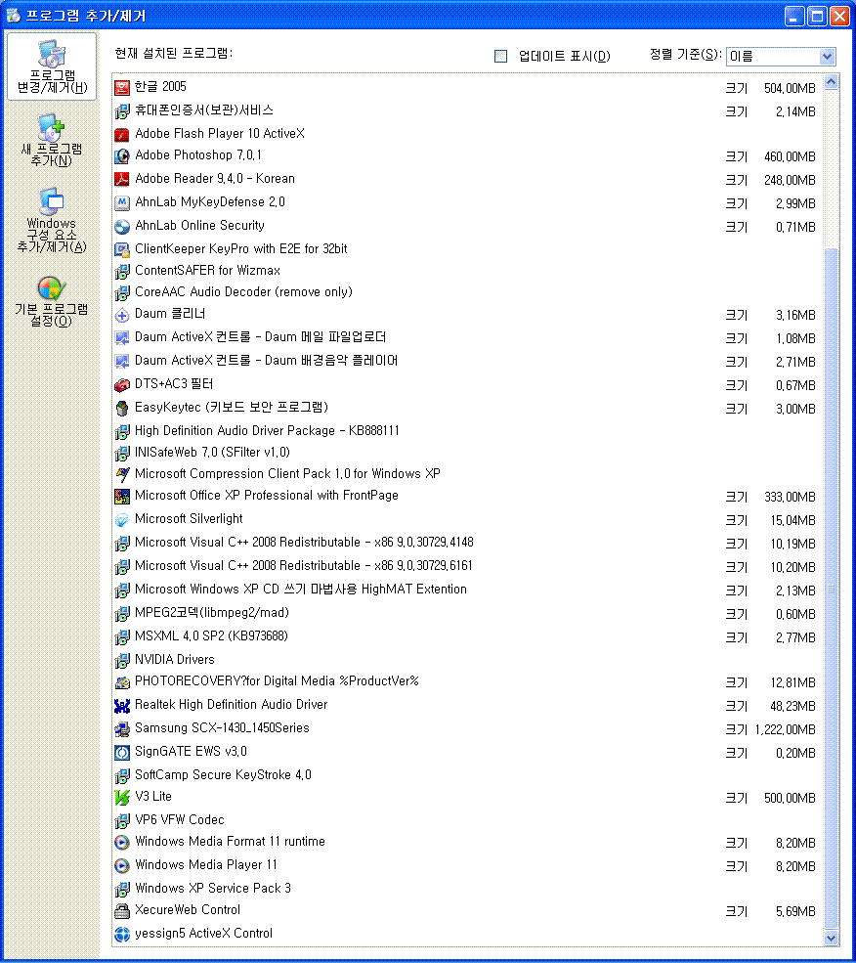
Task: Click Microsoft Compression Client Pack icon
Action: point(122,474)
